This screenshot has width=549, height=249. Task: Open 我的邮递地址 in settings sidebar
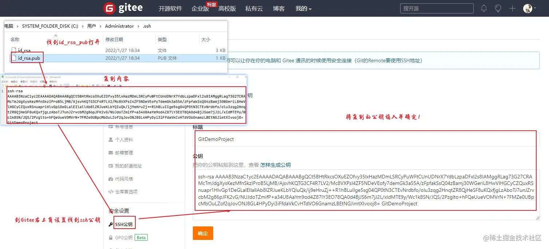click(128, 166)
